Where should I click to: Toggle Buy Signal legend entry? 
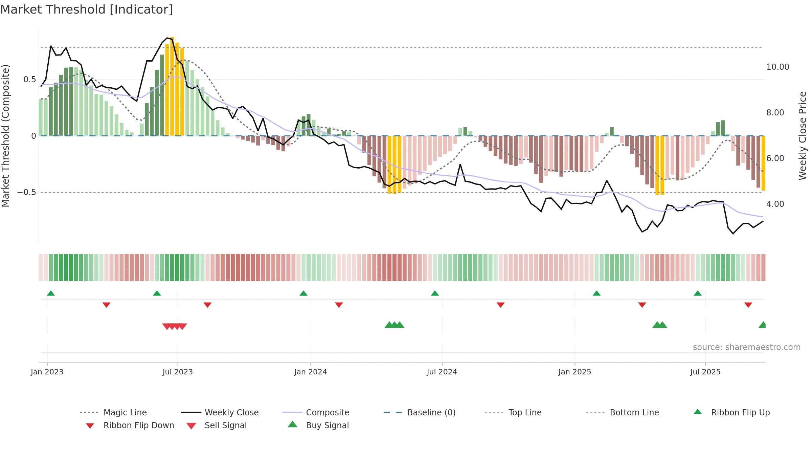318,425
